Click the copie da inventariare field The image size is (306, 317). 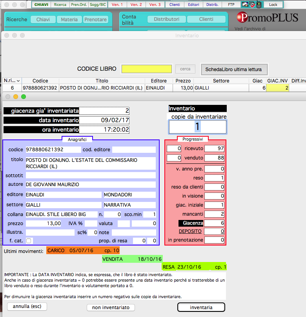click(197, 127)
